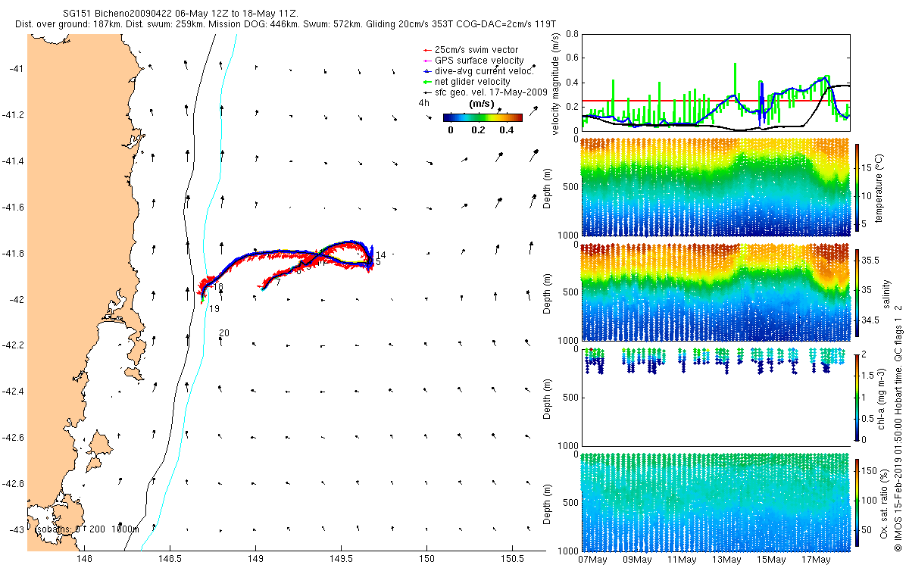Click the '35.5' tick on salinity colorbar
Image resolution: width=909 pixels, height=568 pixels.
870,260
